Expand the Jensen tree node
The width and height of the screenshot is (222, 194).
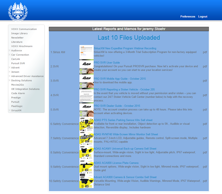click(x=10, y=72)
